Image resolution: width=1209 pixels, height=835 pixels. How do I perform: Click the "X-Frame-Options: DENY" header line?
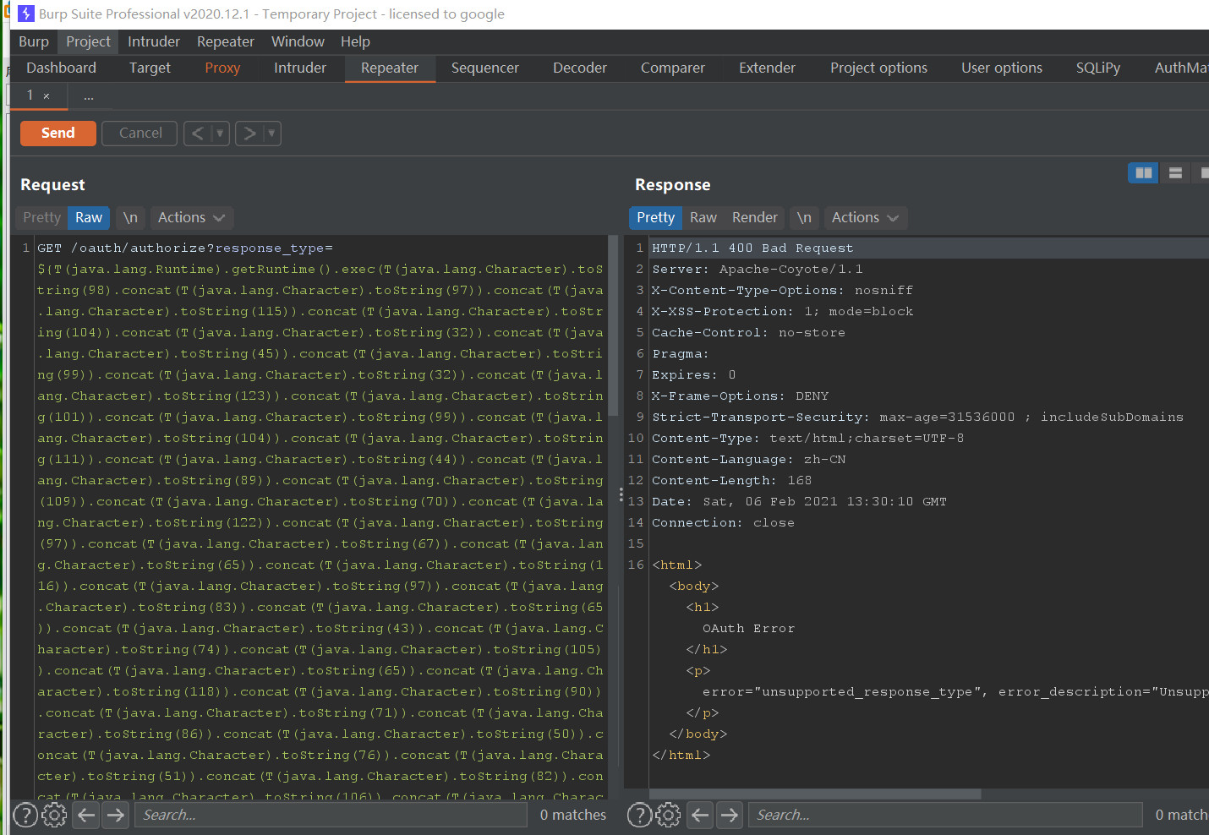click(740, 396)
